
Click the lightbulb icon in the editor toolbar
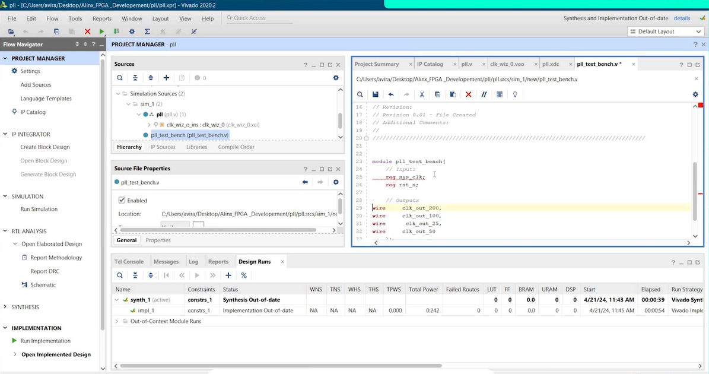pos(515,94)
